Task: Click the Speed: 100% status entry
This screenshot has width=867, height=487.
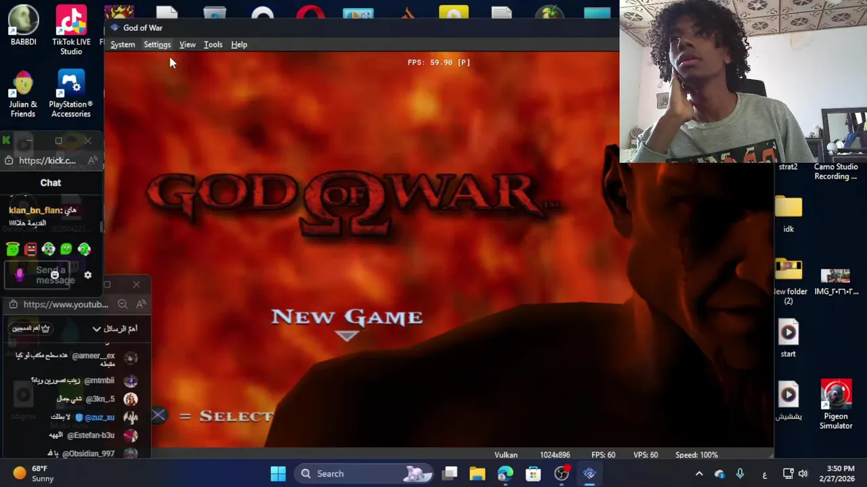Action: [x=696, y=455]
